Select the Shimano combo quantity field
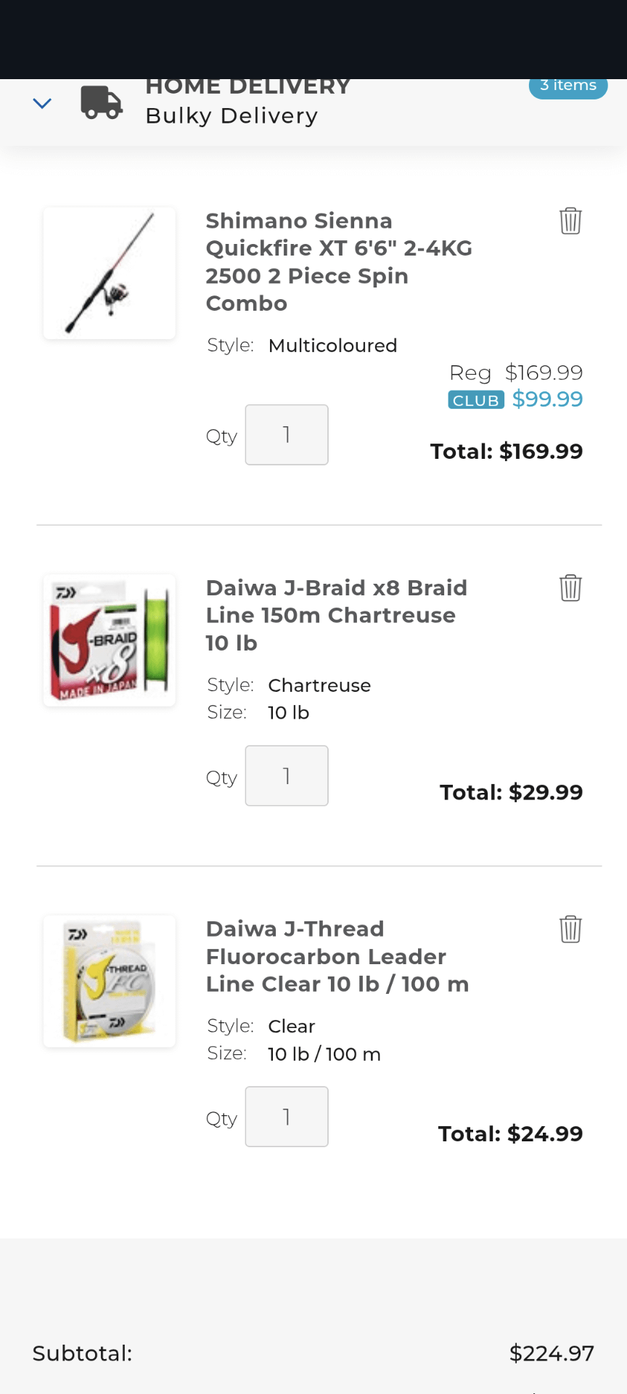 click(x=287, y=435)
